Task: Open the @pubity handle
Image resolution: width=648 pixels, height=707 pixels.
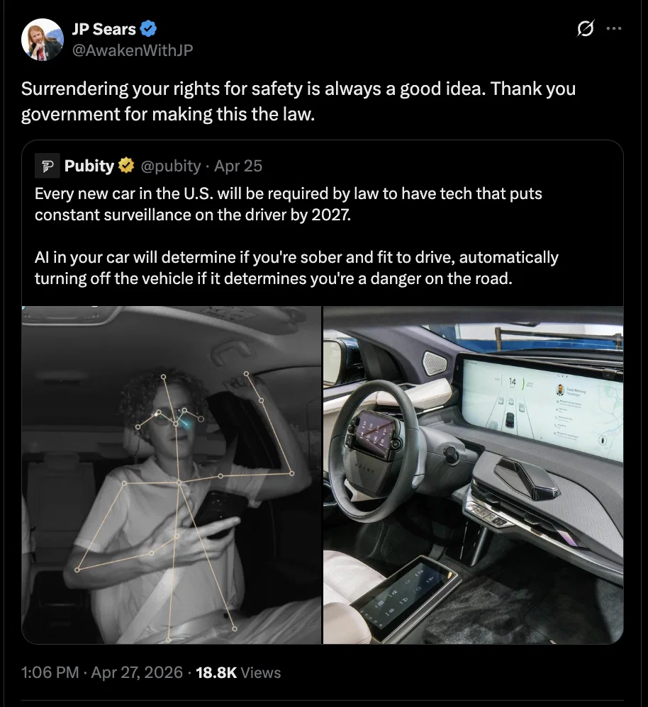Action: point(171,166)
